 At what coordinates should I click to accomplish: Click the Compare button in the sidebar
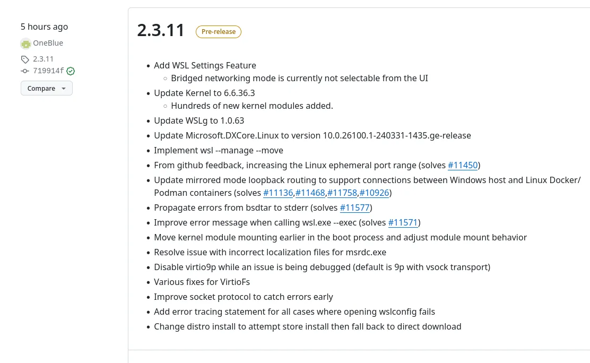[41, 88]
